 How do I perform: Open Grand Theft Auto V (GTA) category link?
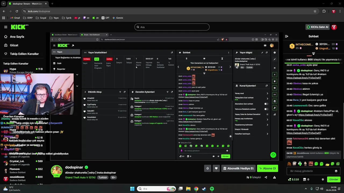tap(80, 177)
